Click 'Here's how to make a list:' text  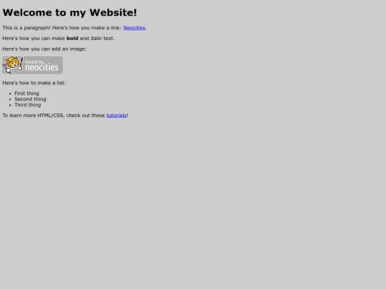[34, 83]
